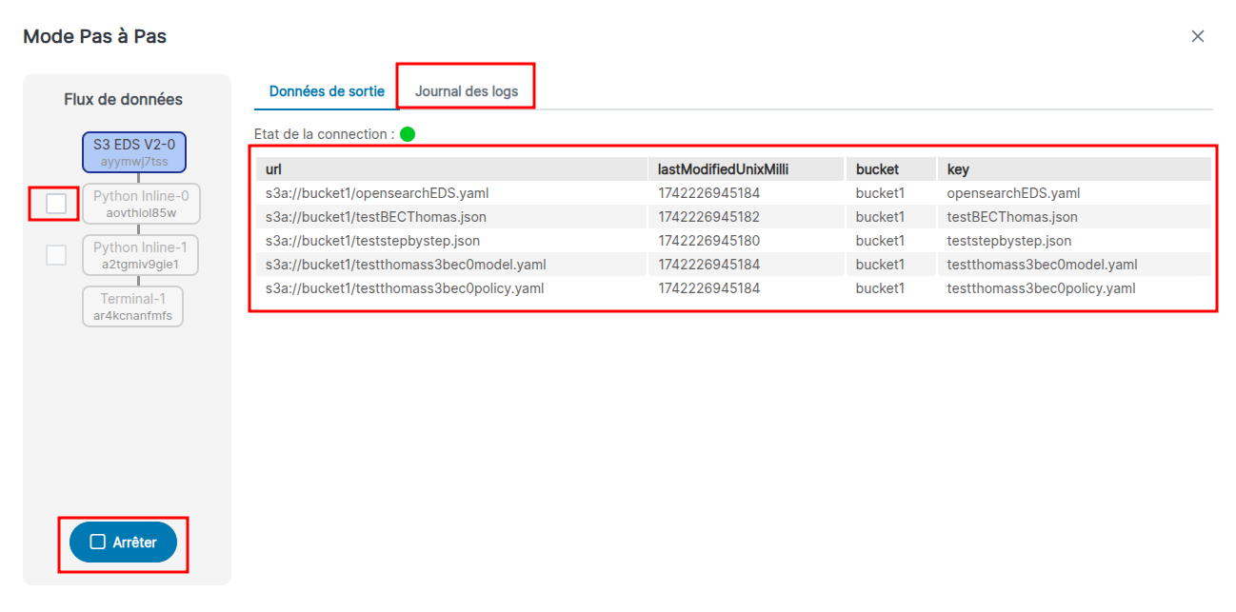This screenshot has height=612, width=1236.
Task: Select the s3a://bucket1/teststepbystep.json url cell
Action: 372,241
